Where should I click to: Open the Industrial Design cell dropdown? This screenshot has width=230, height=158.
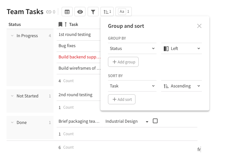point(147,122)
